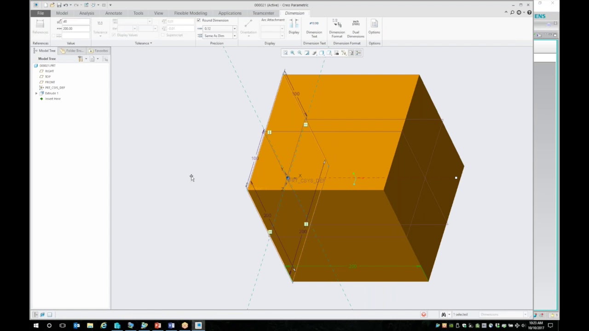Image resolution: width=589 pixels, height=331 pixels.
Task: Open Task View on the taskbar
Action: [63, 325]
